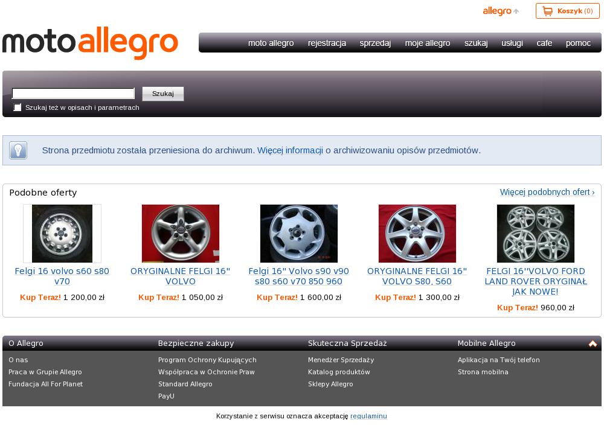
Task: Click Kup Teraz price 1 600,00 zł
Action: click(299, 298)
